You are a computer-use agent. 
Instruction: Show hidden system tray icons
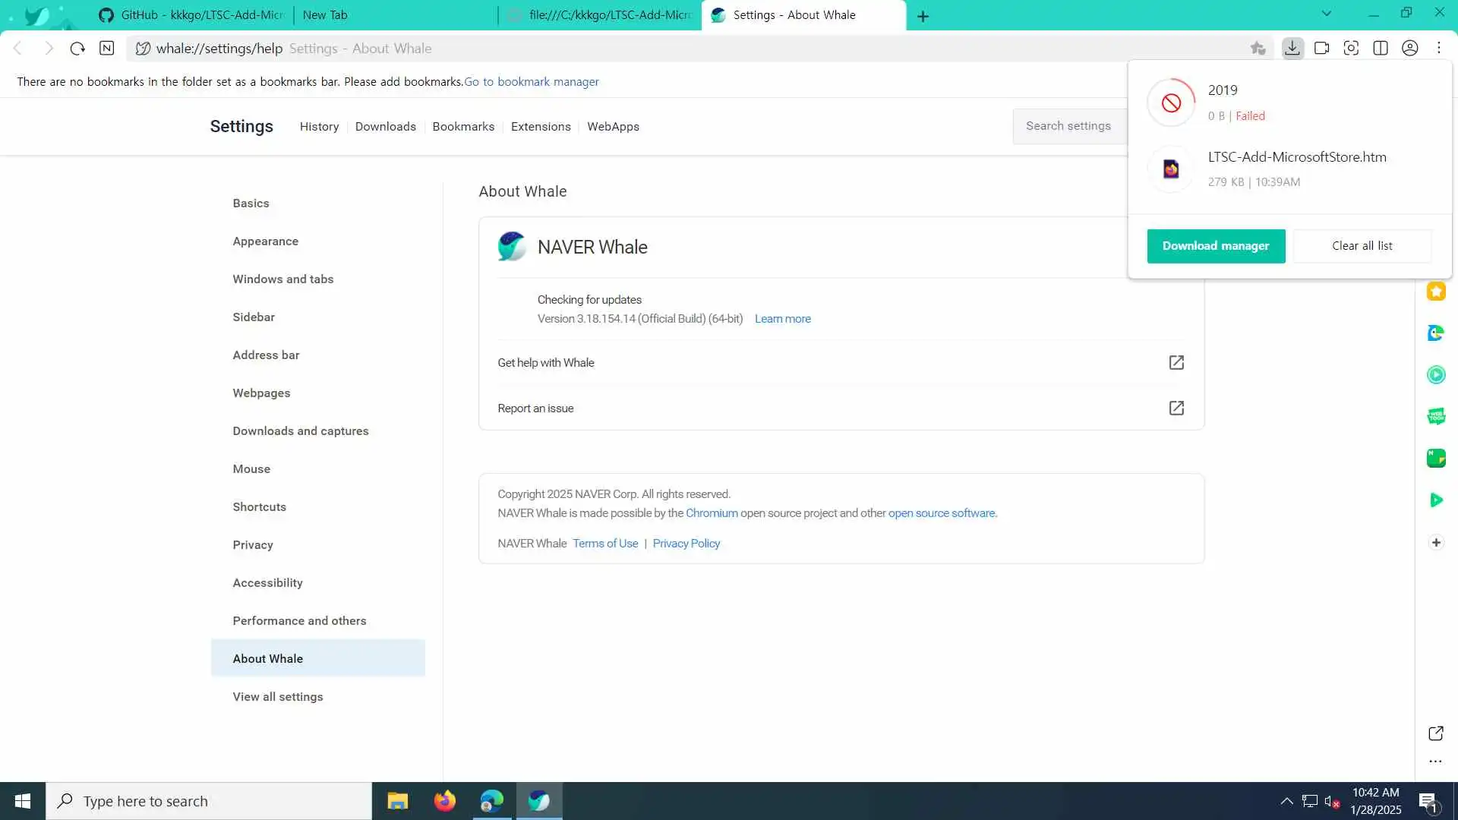(1286, 801)
